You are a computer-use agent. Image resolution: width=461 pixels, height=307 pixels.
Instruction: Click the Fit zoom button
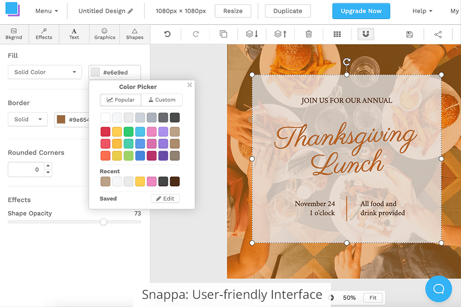pyautogui.click(x=373, y=297)
